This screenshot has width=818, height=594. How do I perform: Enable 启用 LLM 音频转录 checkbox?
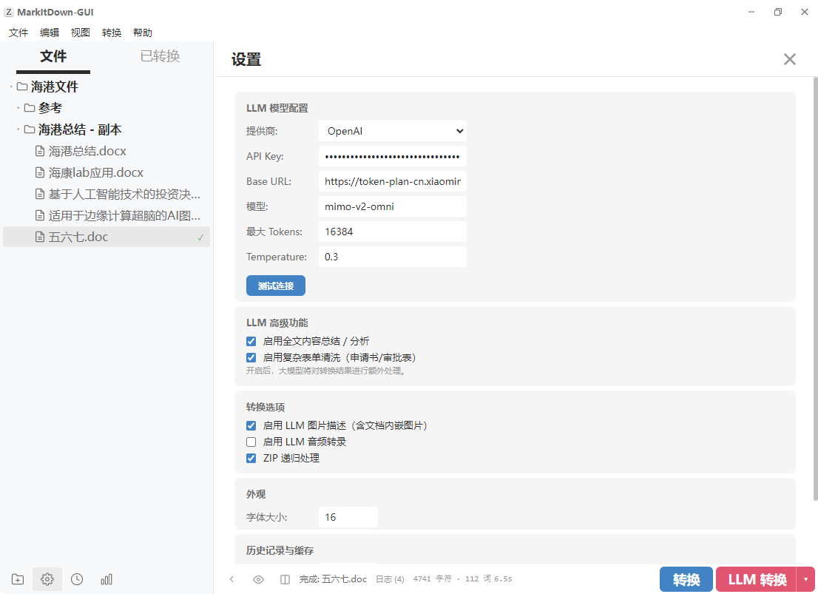pyautogui.click(x=251, y=442)
